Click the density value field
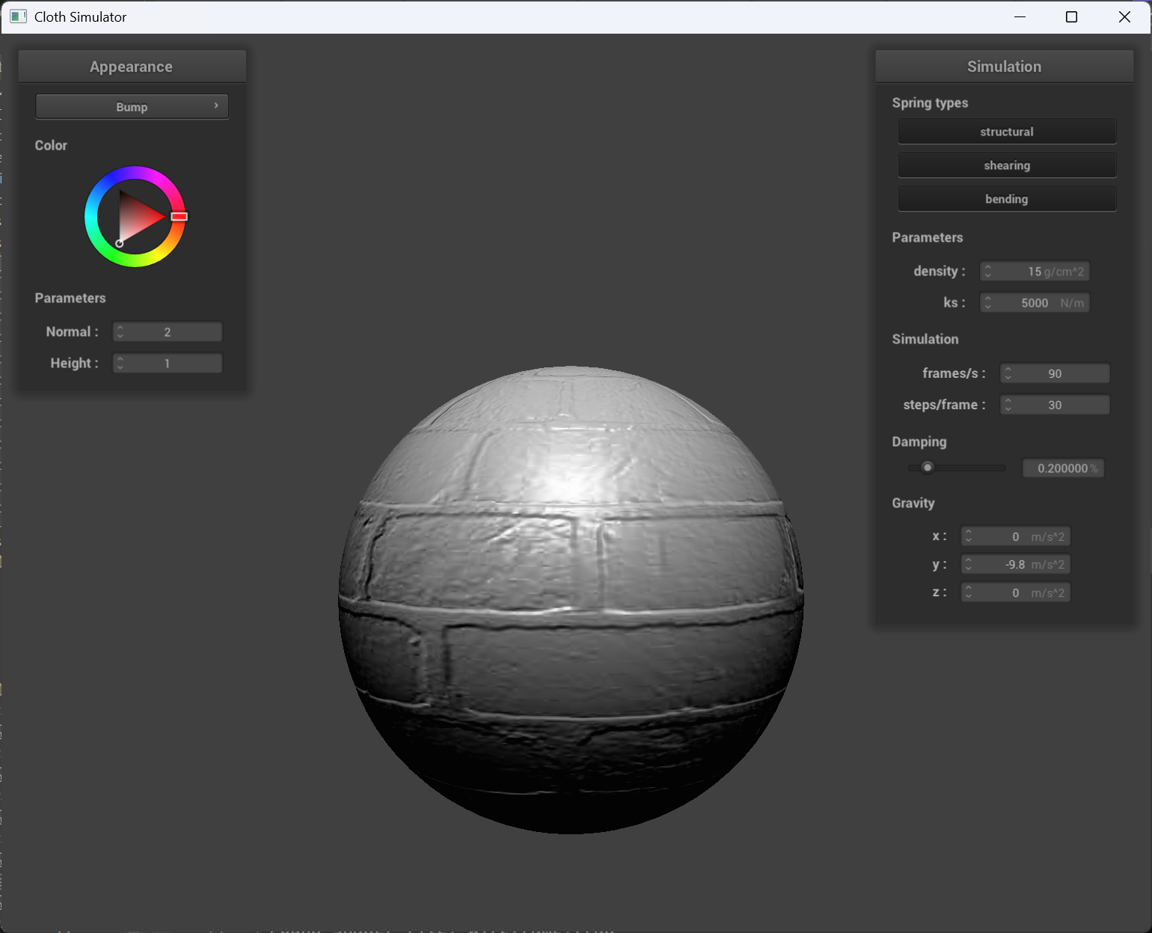Viewport: 1152px width, 933px height. pyautogui.click(x=1035, y=271)
